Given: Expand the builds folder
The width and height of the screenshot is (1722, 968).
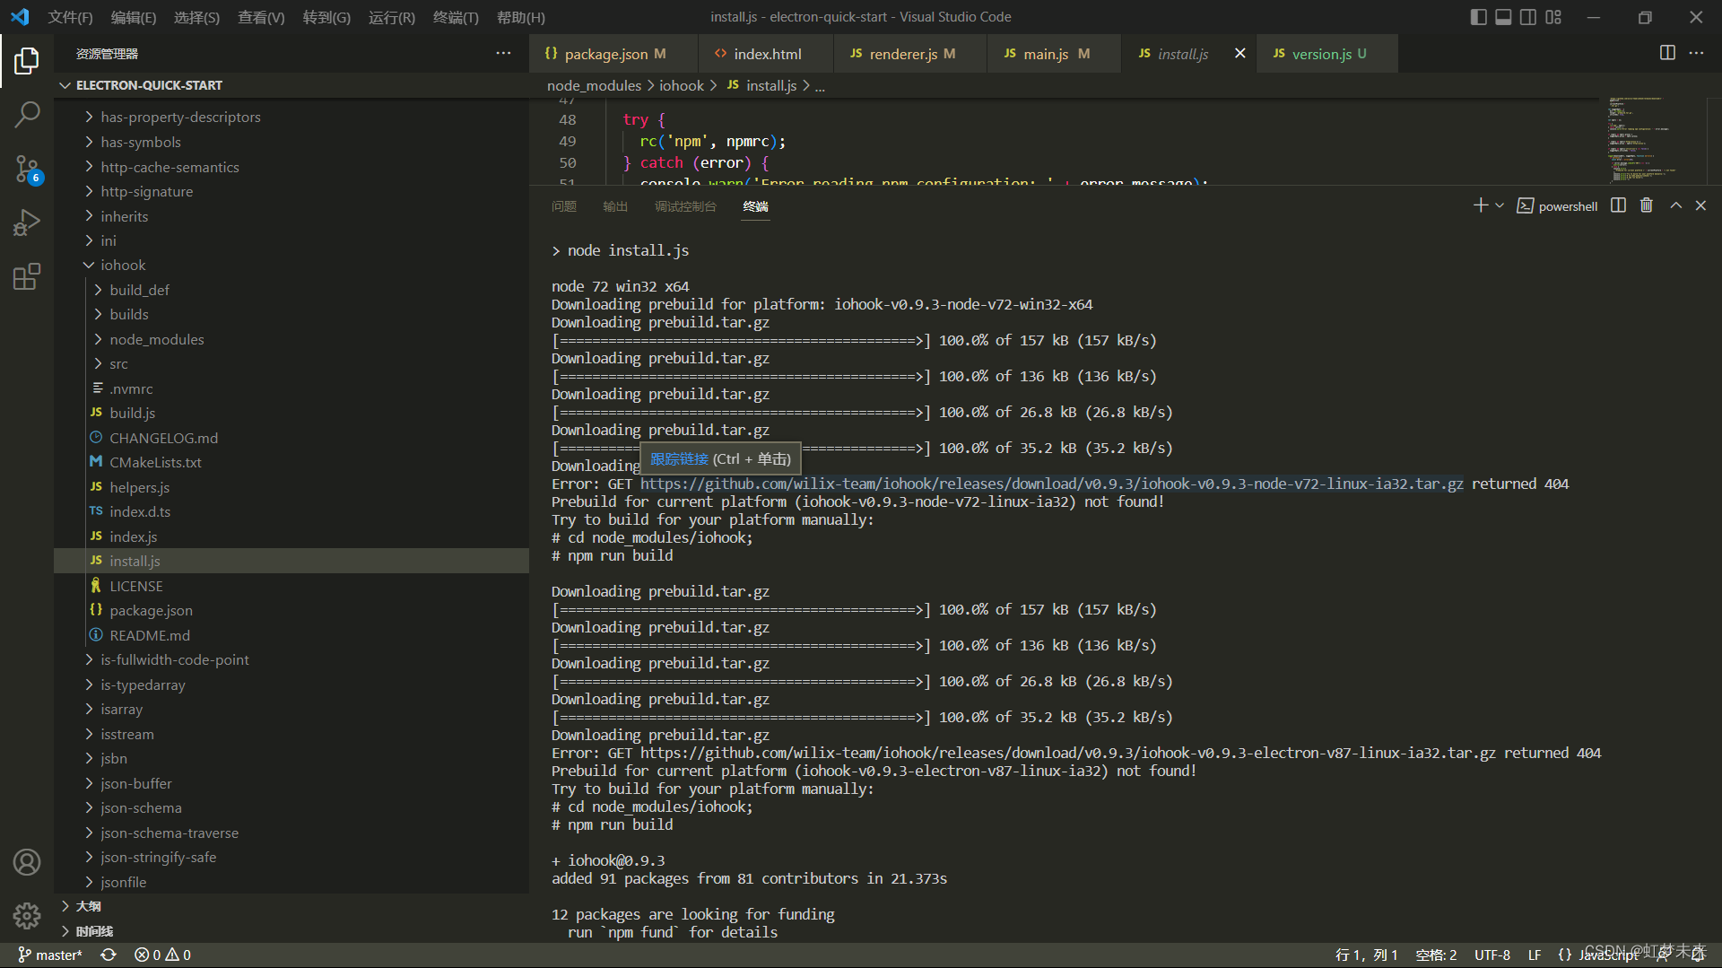Looking at the screenshot, I should 291,315.
